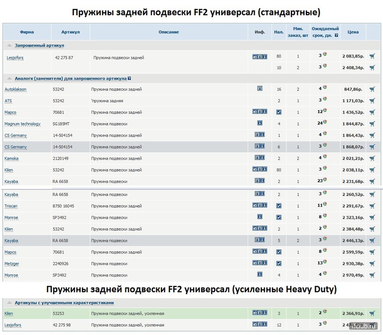Screen dimensions: 383x335
Task: Collapse Запрошенный артикул section triangle
Action: 10,45
